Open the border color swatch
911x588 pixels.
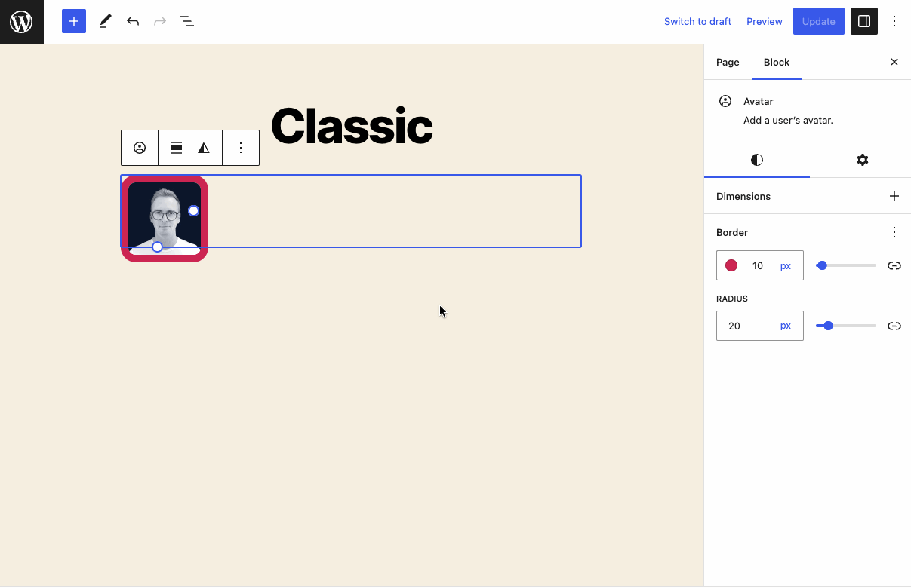[x=730, y=265]
